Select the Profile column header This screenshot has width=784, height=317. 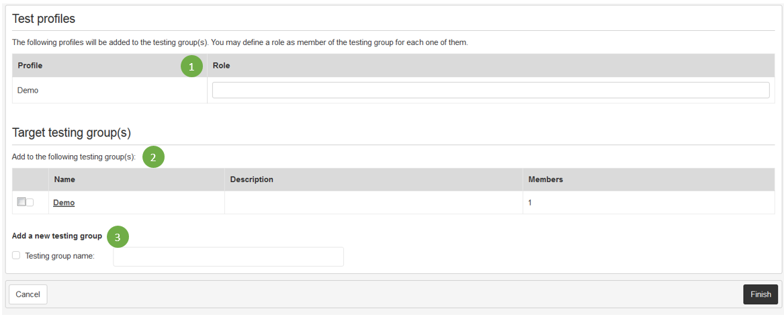pyautogui.click(x=30, y=66)
